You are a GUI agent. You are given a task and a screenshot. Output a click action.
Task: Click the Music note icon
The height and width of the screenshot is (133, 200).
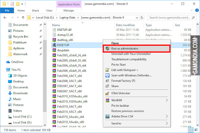(10, 99)
